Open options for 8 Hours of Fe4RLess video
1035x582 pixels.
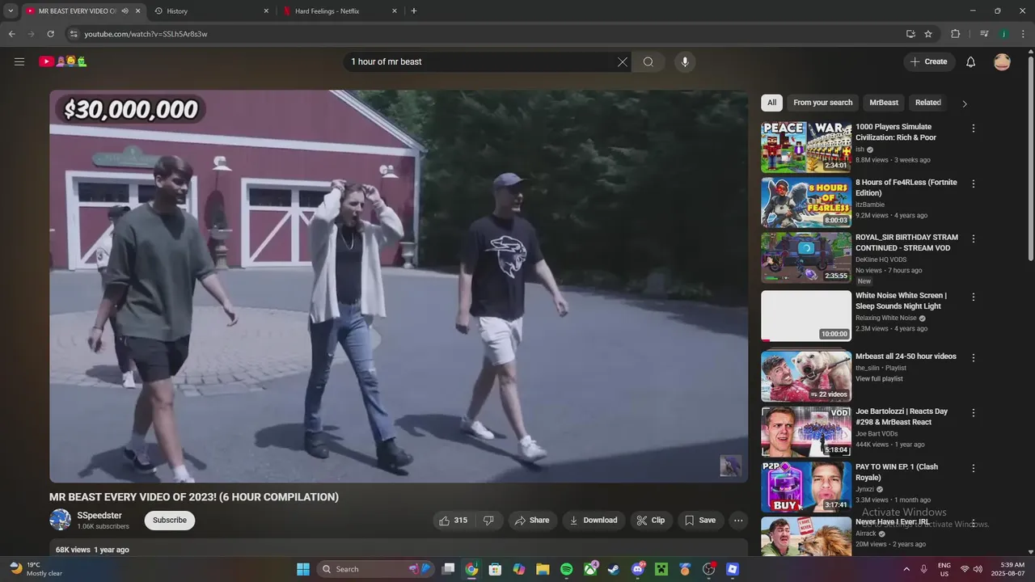(x=974, y=183)
